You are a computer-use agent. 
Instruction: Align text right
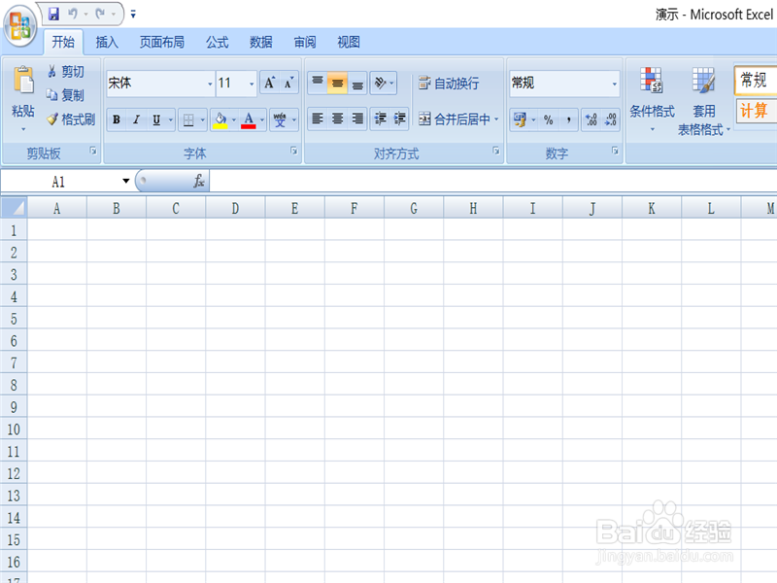pyautogui.click(x=357, y=119)
